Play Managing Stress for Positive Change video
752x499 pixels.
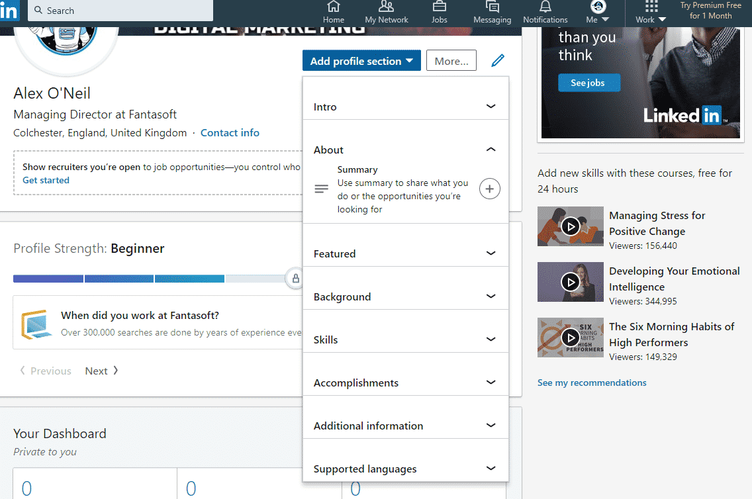click(570, 226)
